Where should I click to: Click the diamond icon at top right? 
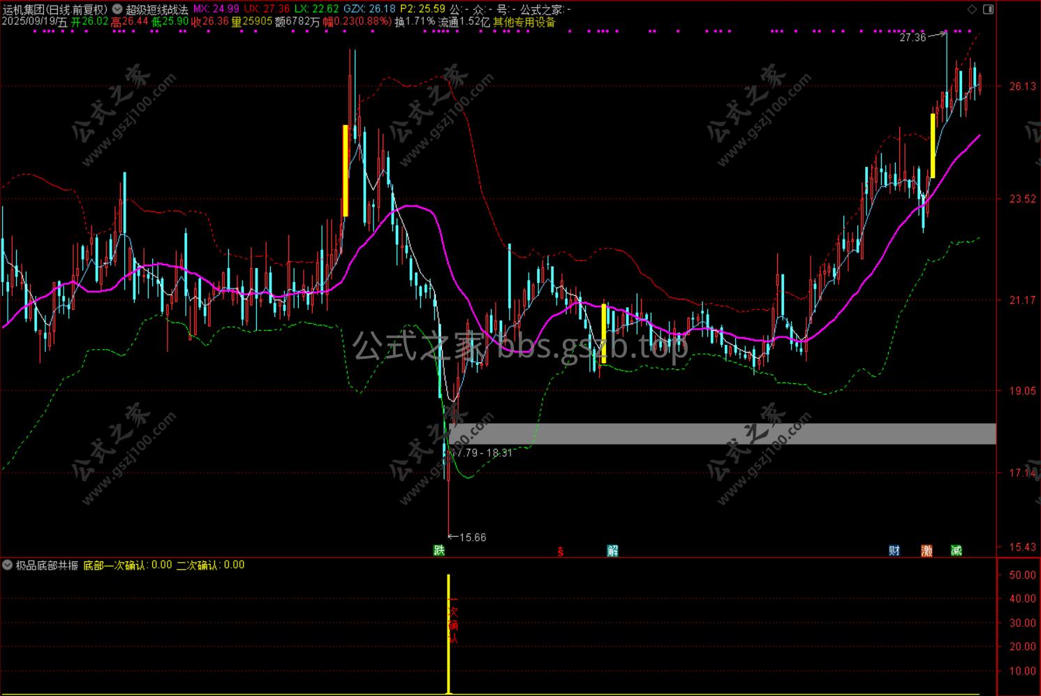pyautogui.click(x=973, y=10)
